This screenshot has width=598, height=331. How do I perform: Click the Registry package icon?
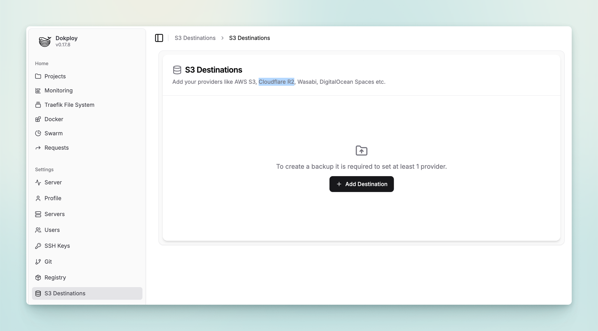[x=38, y=277]
